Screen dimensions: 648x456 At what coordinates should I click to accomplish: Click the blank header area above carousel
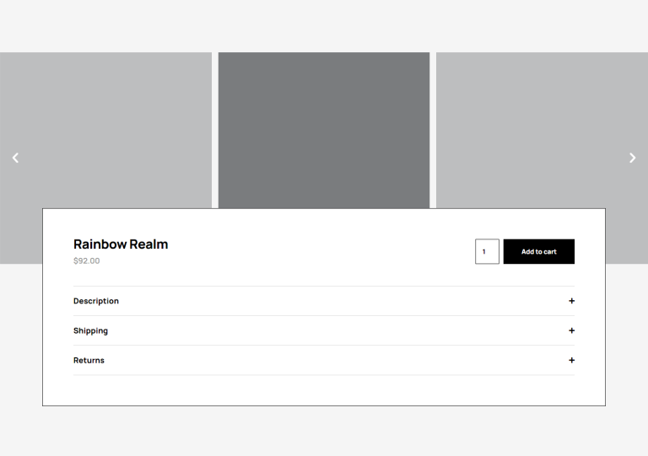point(324,25)
